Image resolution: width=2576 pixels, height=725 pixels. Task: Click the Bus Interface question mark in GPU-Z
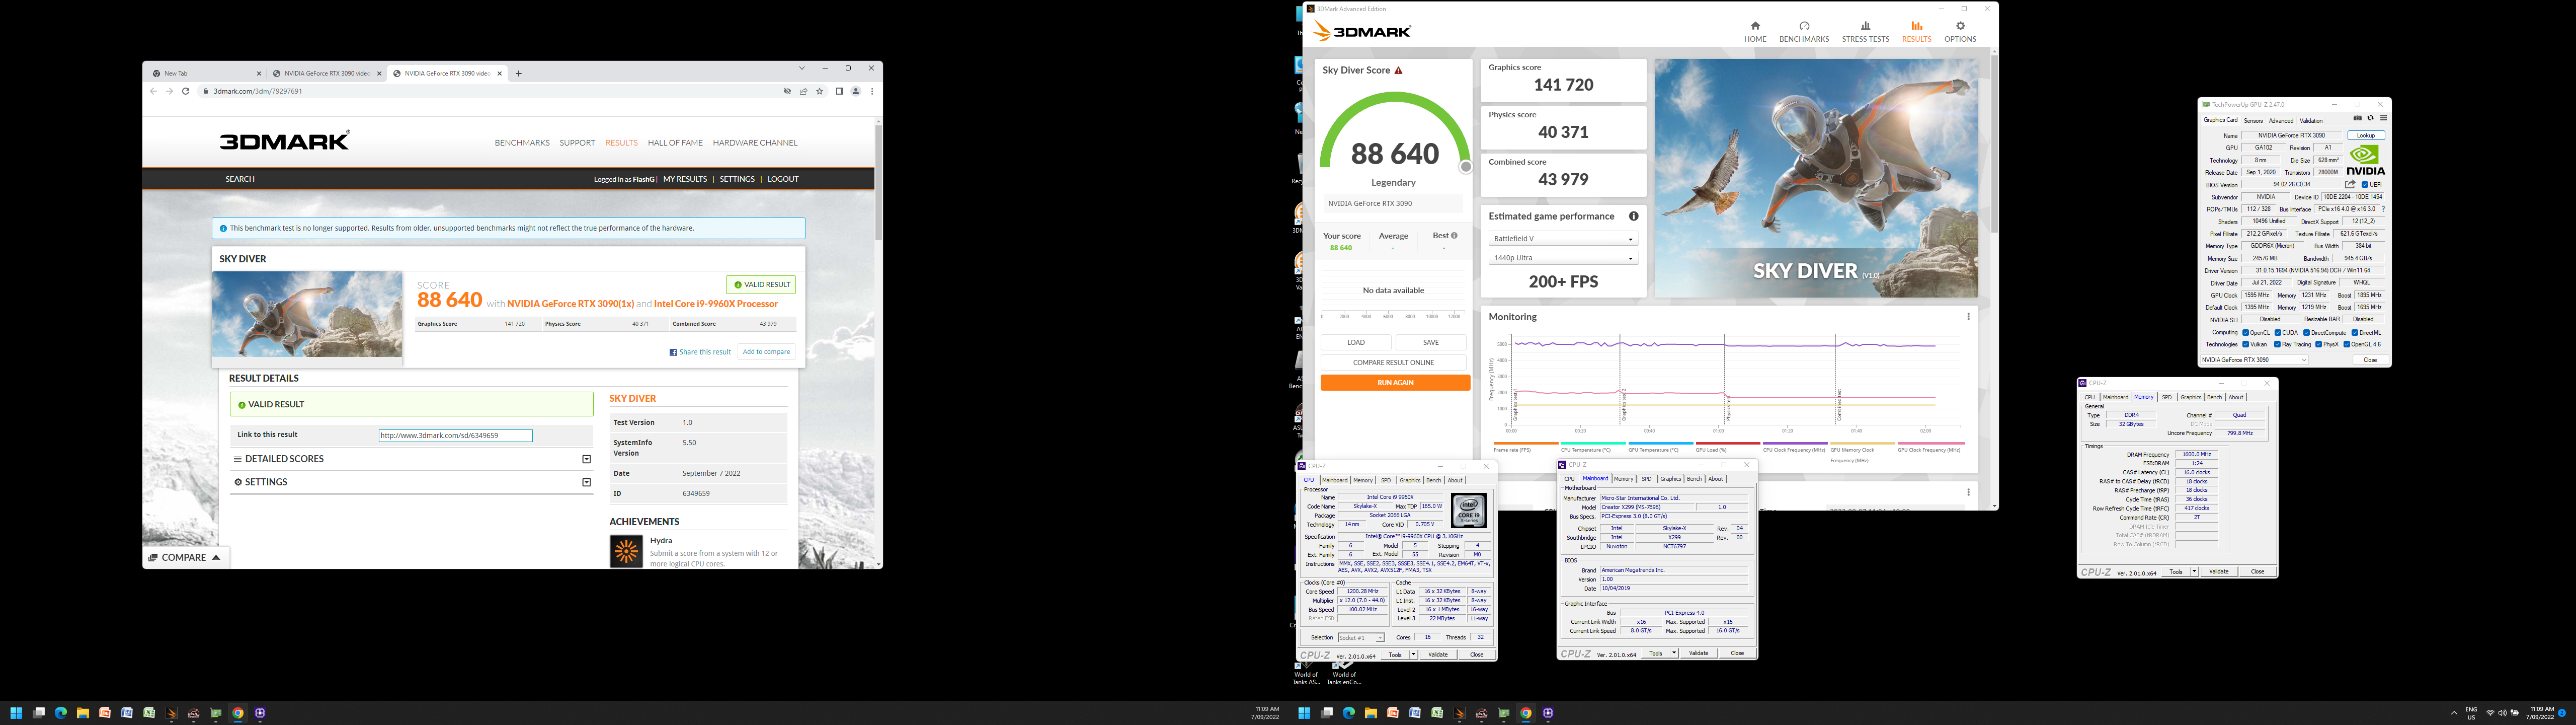click(2383, 209)
